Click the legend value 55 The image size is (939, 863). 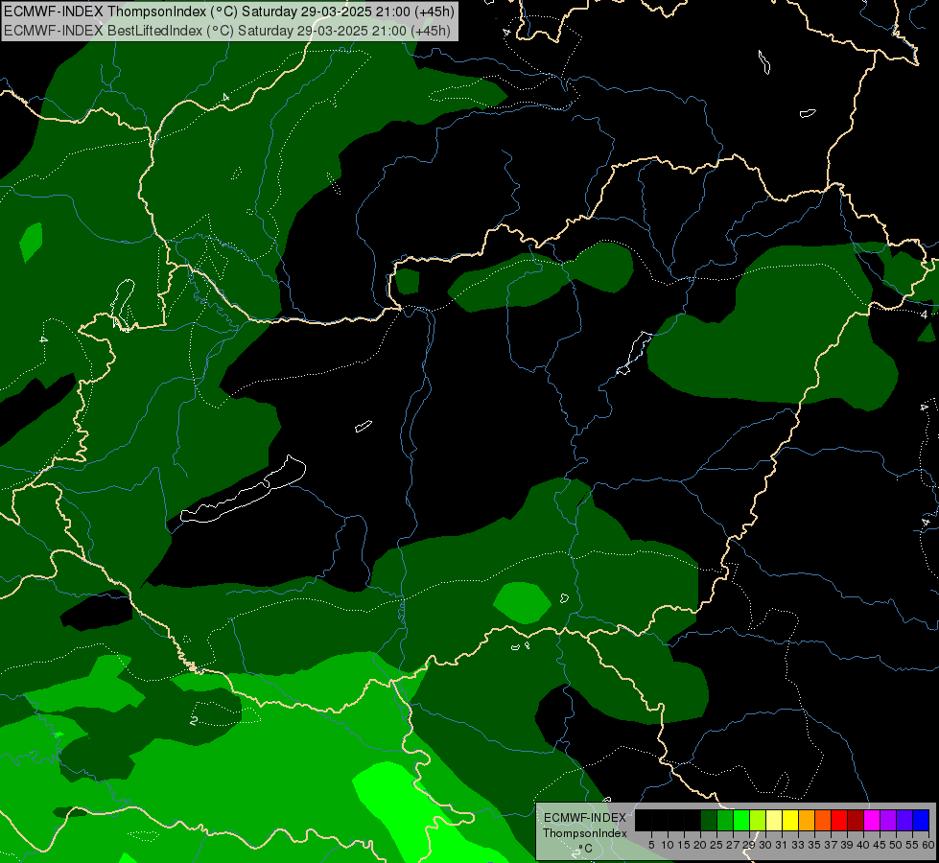tap(912, 845)
